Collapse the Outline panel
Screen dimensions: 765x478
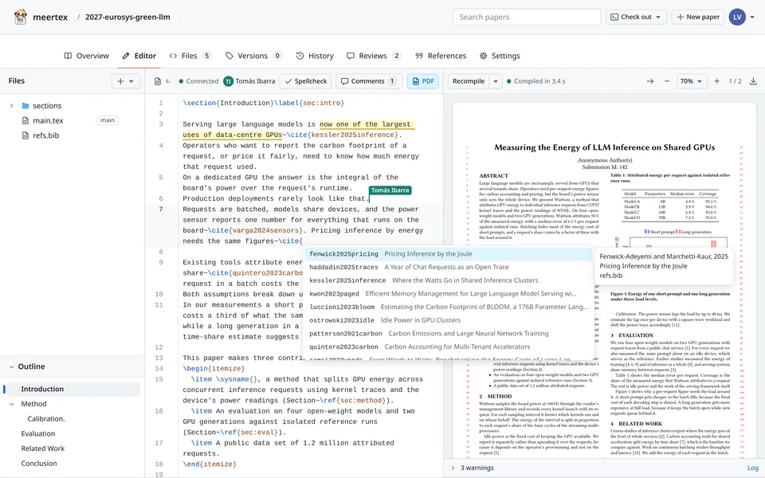click(12, 366)
